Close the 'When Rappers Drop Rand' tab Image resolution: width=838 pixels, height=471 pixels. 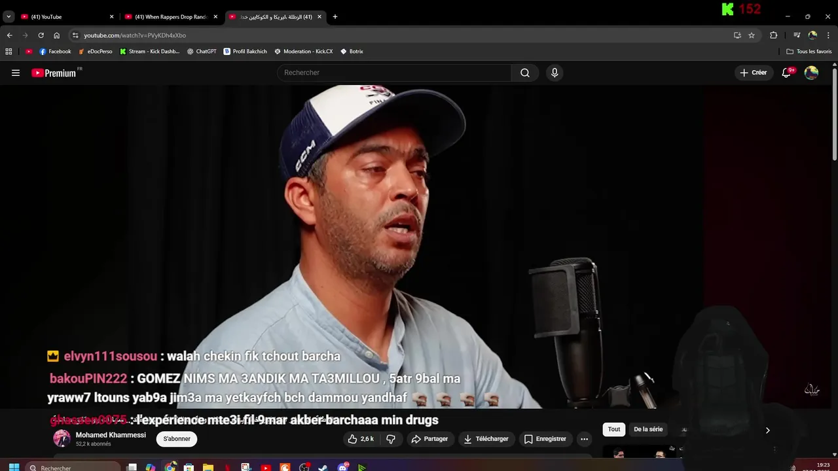tap(215, 17)
